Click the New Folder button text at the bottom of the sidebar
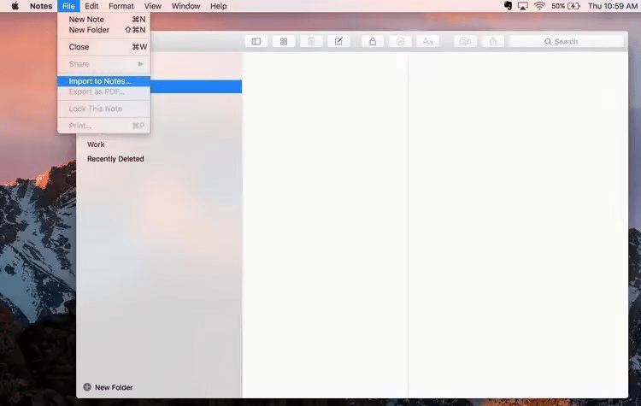641x406 pixels. [x=114, y=387]
